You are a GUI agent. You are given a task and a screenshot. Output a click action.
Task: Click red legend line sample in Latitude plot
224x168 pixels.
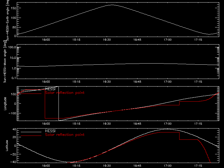tap(31, 136)
